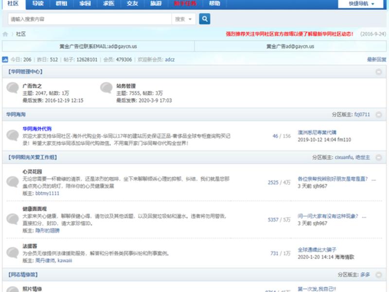Click the 46 topic count for 华同海外代购
Screen dimensions: 389x292
coord(275,136)
